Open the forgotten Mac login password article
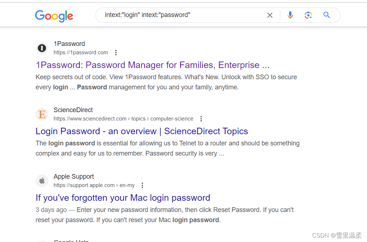 point(123,198)
